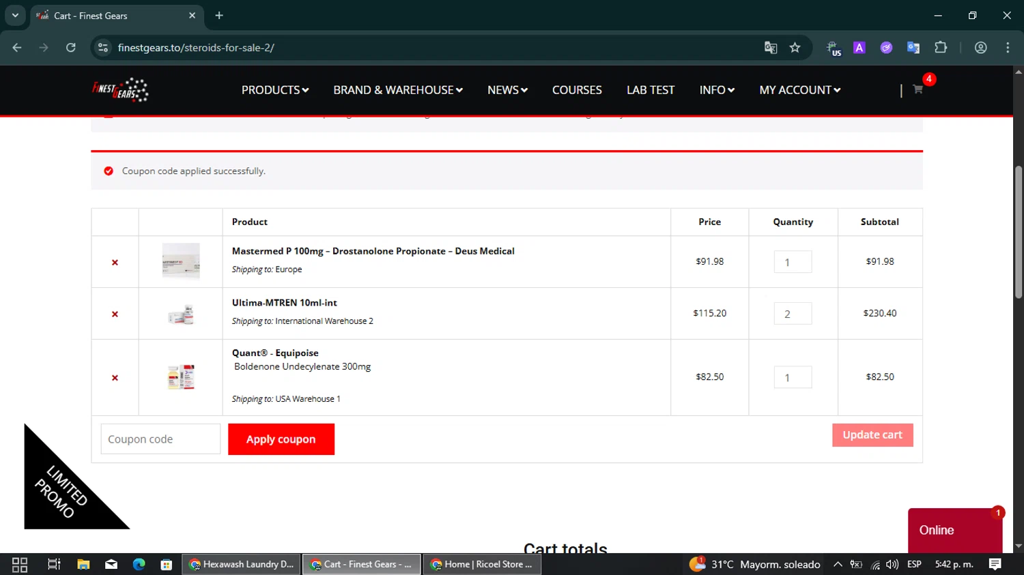Go back to previous browser page

point(17,48)
